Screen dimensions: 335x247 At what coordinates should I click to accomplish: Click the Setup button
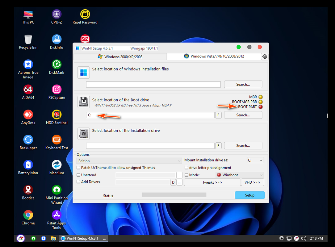tap(250, 195)
